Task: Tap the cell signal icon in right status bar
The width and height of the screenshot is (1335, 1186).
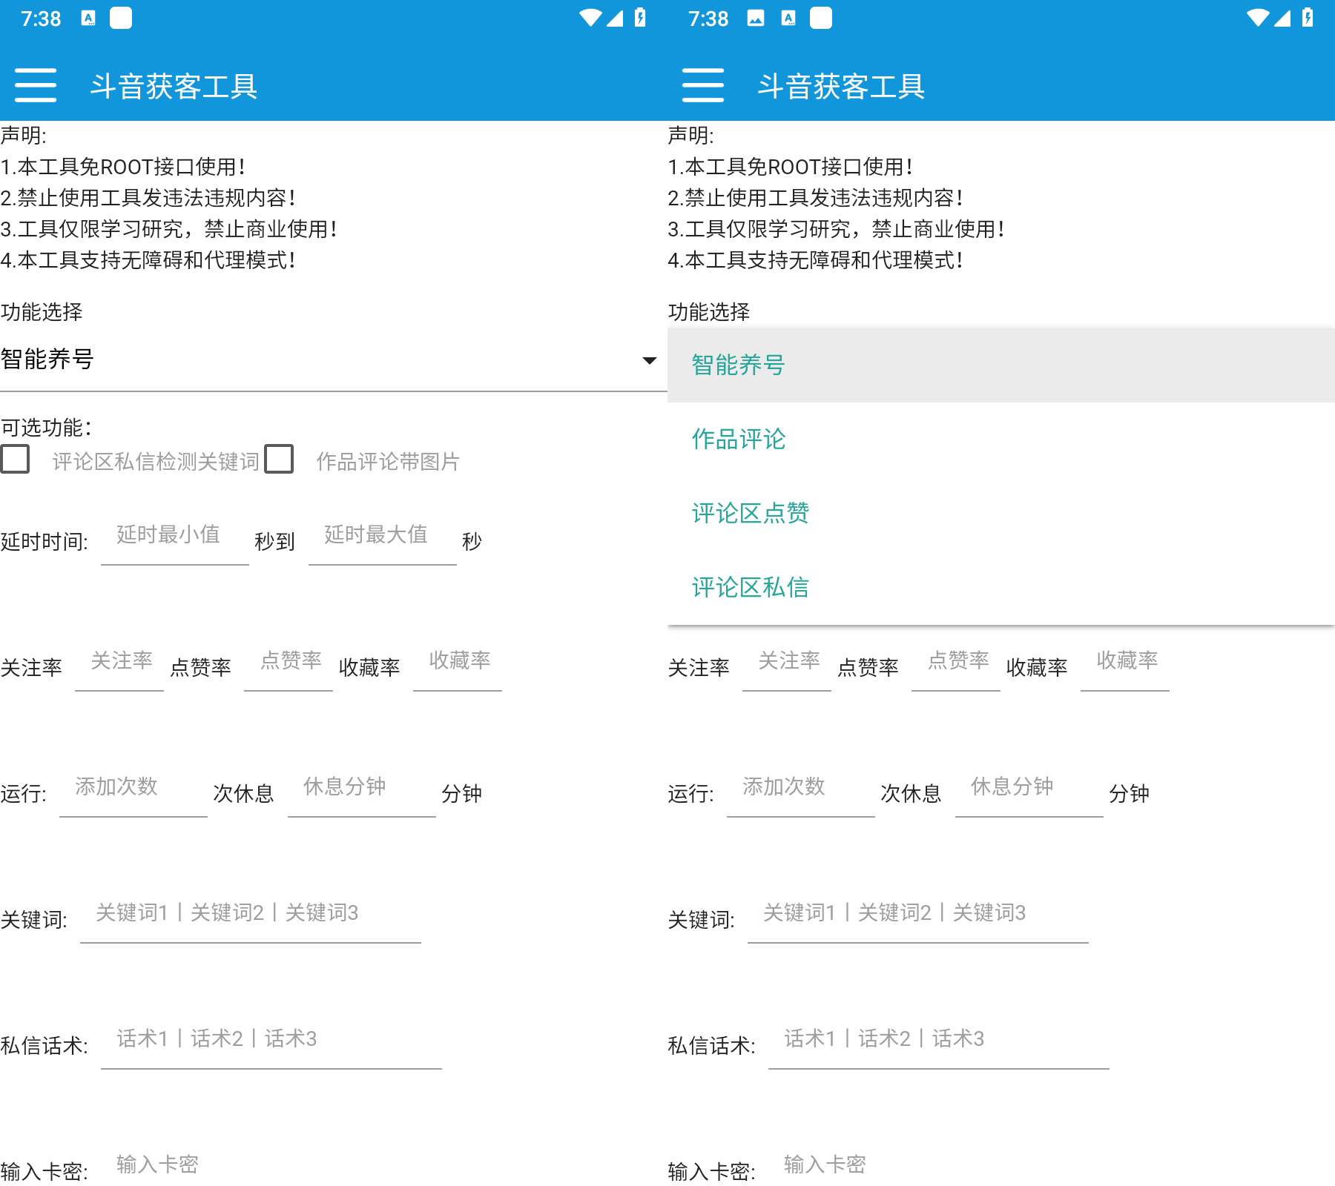Action: (1282, 19)
